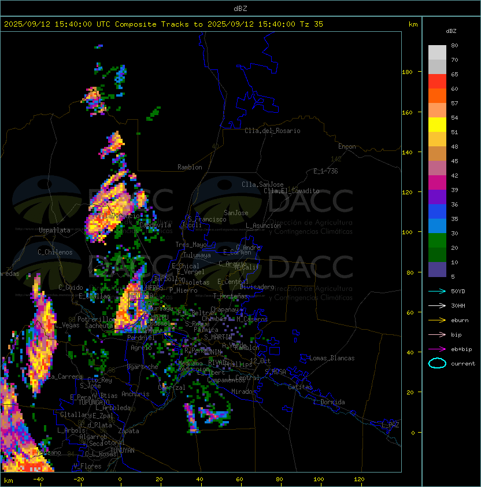Click the 'C_Chilenos' map label
The image size is (481, 487).
coord(55,252)
